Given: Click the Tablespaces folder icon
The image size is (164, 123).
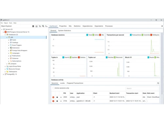Looking at the screenshot, I should coord(7,72).
